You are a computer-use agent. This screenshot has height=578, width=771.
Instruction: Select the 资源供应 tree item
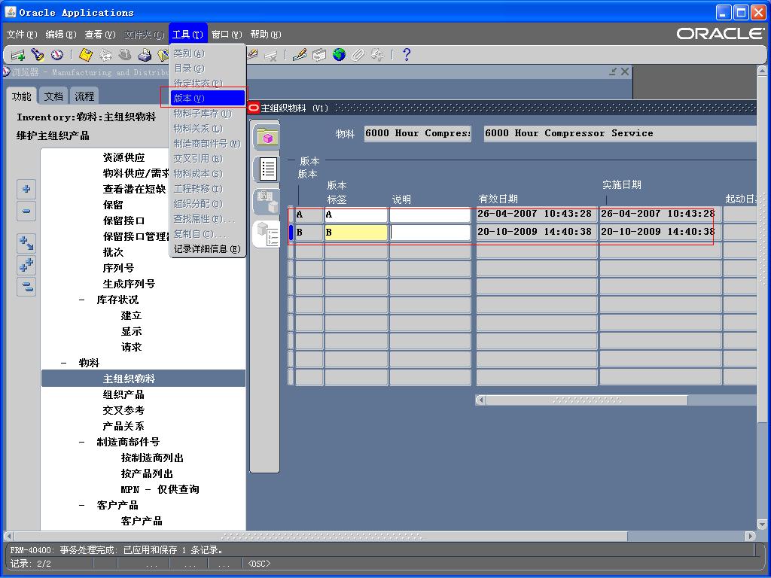pos(124,158)
